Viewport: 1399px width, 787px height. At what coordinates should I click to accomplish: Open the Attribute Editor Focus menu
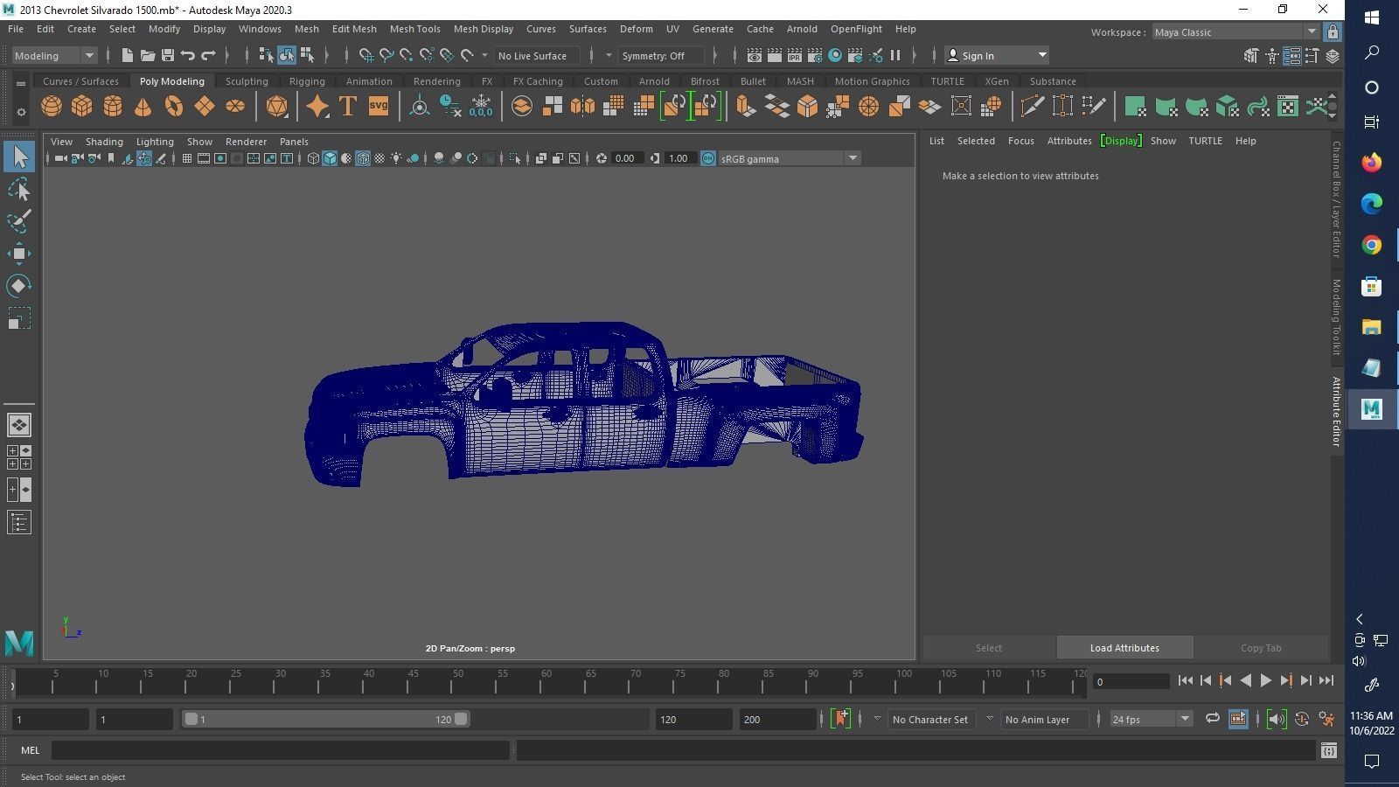pyautogui.click(x=1020, y=141)
